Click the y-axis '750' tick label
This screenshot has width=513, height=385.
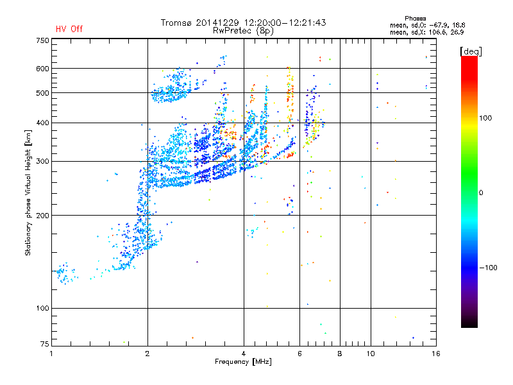(x=42, y=40)
